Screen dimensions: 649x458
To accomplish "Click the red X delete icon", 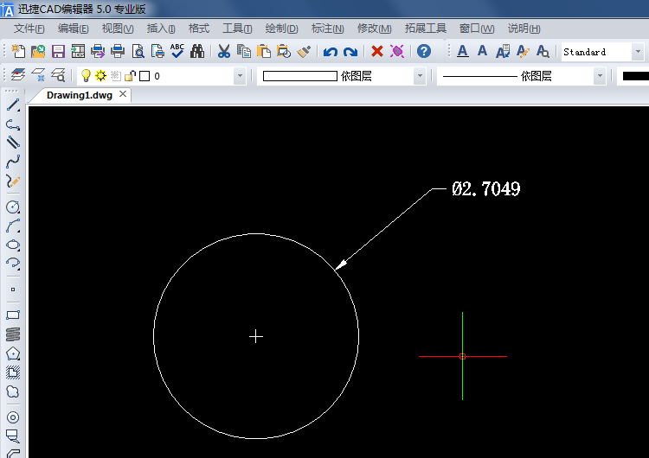I will click(377, 52).
